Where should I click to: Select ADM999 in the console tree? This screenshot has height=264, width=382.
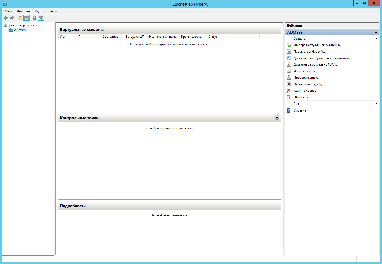[20, 30]
